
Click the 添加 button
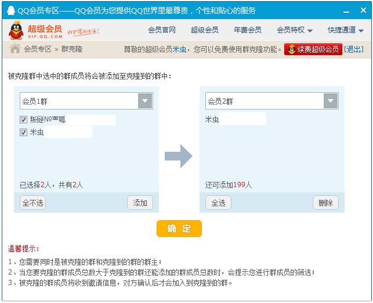(140, 203)
